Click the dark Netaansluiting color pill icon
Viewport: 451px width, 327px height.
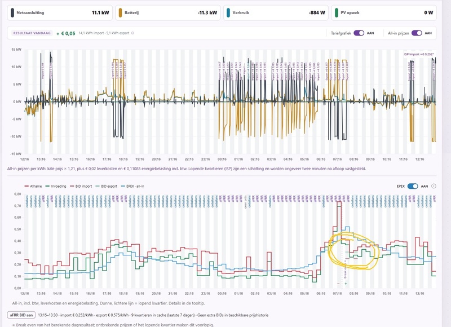tap(12, 12)
